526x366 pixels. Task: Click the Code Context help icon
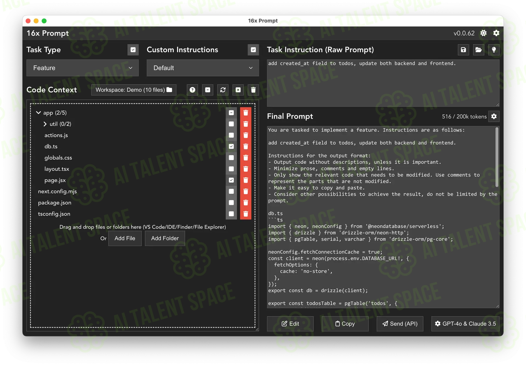[x=192, y=90]
